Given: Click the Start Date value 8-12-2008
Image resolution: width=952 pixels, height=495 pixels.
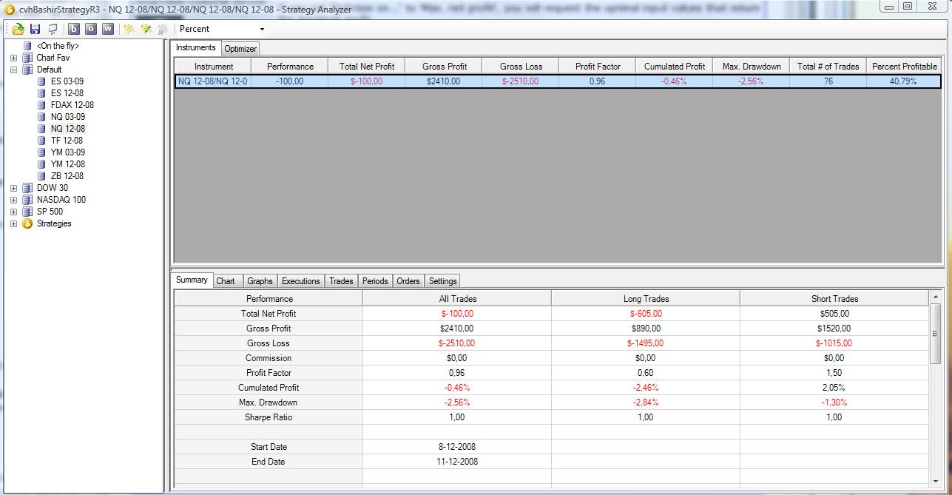Looking at the screenshot, I should point(457,447).
